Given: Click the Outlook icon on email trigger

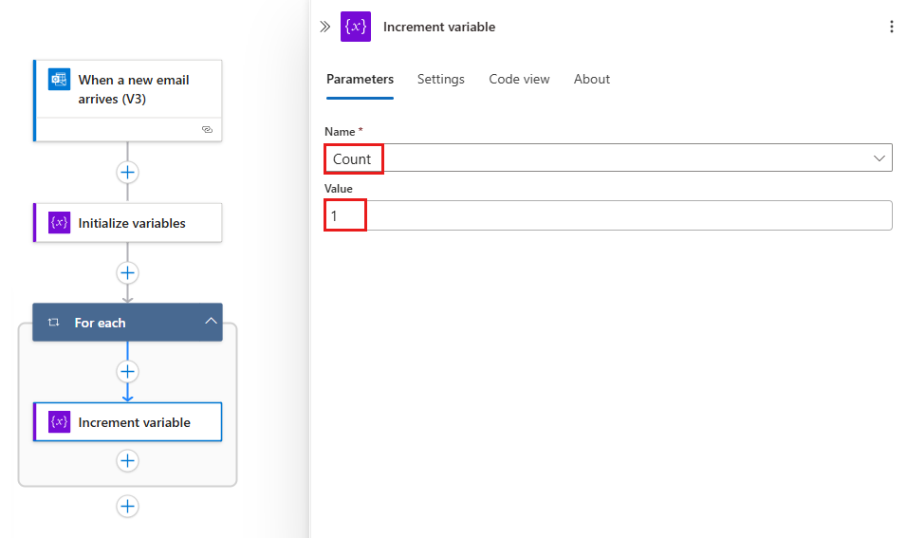Looking at the screenshot, I should click(x=59, y=80).
